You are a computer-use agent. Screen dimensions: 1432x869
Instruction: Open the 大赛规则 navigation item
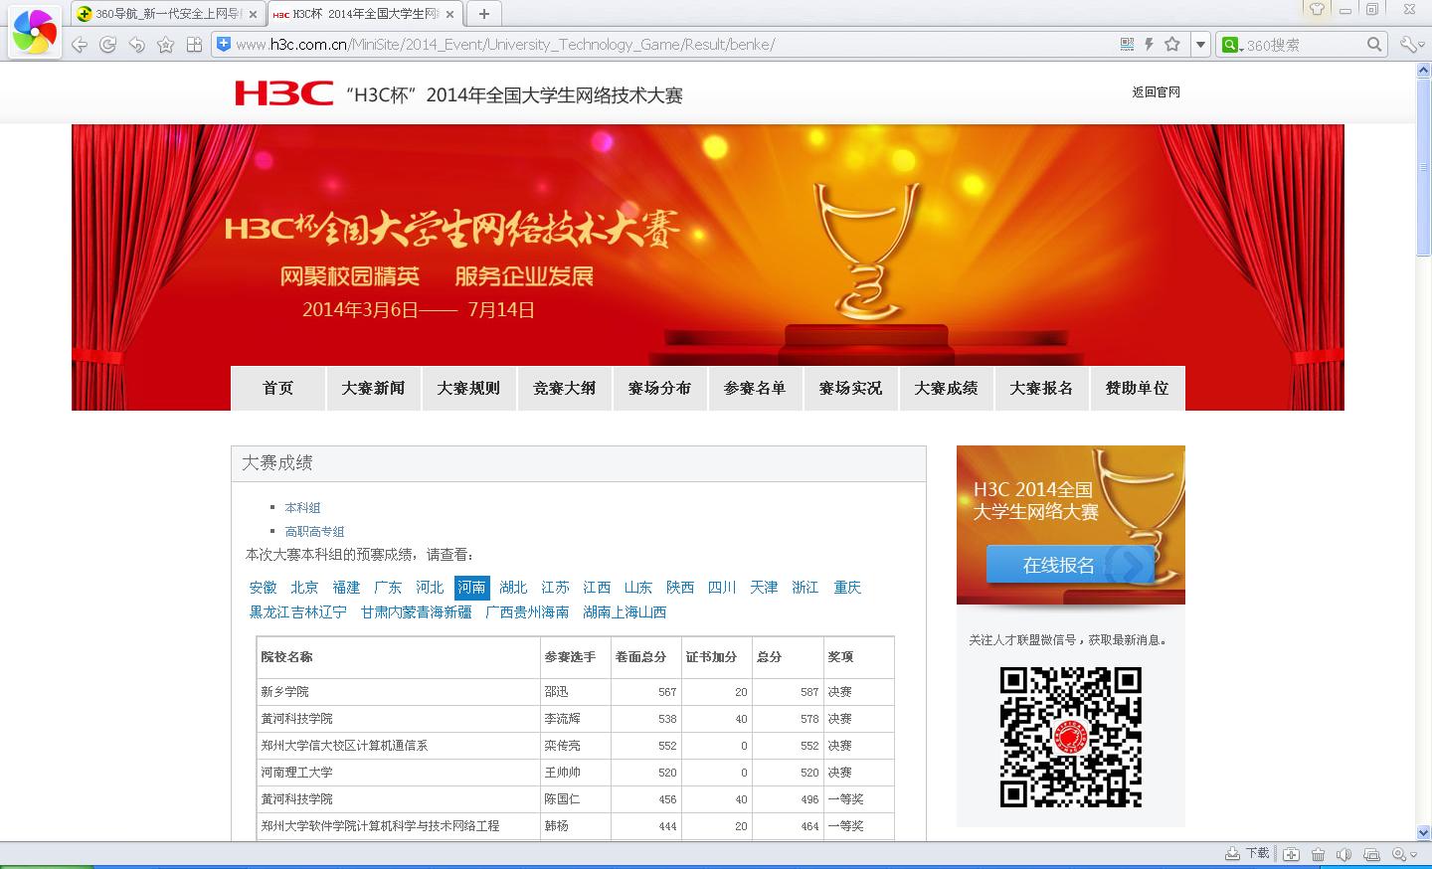point(468,388)
